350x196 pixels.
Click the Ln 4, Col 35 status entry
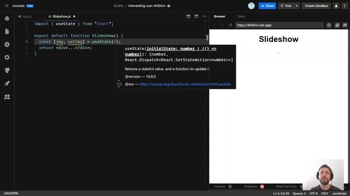click(x=281, y=194)
